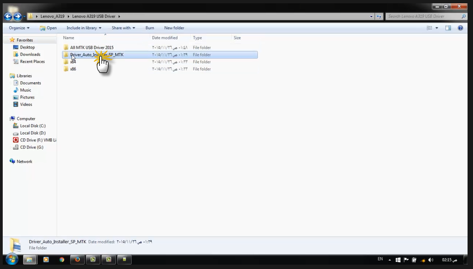Open the view options dropdown arrow

[436, 28]
